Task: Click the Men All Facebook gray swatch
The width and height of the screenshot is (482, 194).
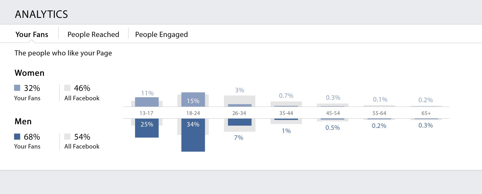Action: 67,136
